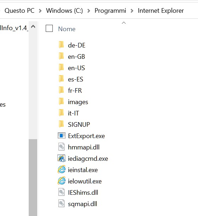Sort by the Nome column header
Screen dimensions: 198x216
point(67,29)
